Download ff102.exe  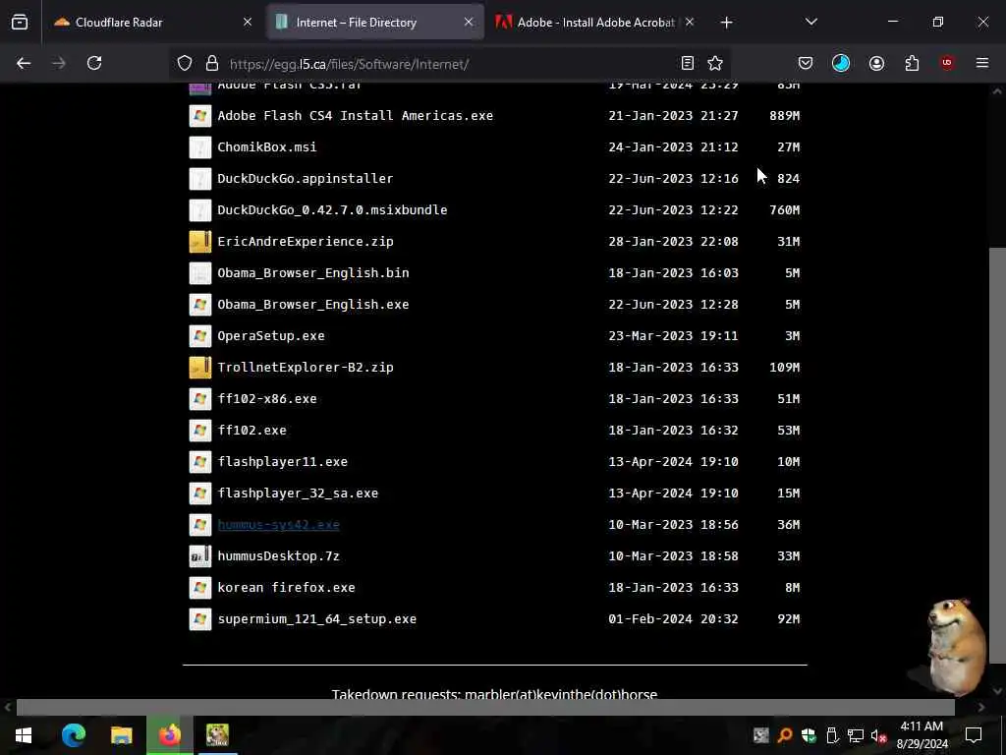251,431
